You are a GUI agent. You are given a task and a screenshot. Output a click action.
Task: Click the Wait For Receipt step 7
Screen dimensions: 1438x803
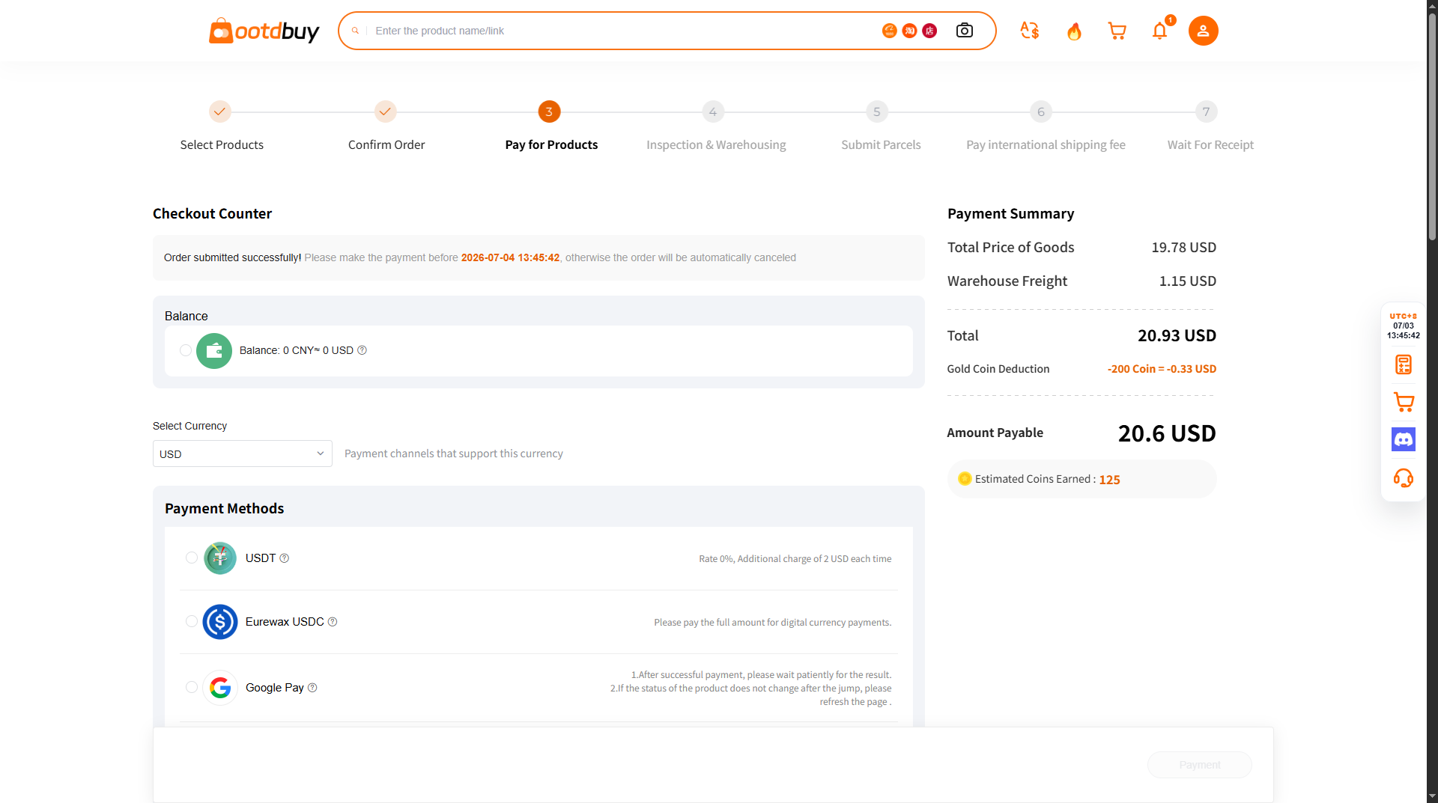(x=1206, y=112)
